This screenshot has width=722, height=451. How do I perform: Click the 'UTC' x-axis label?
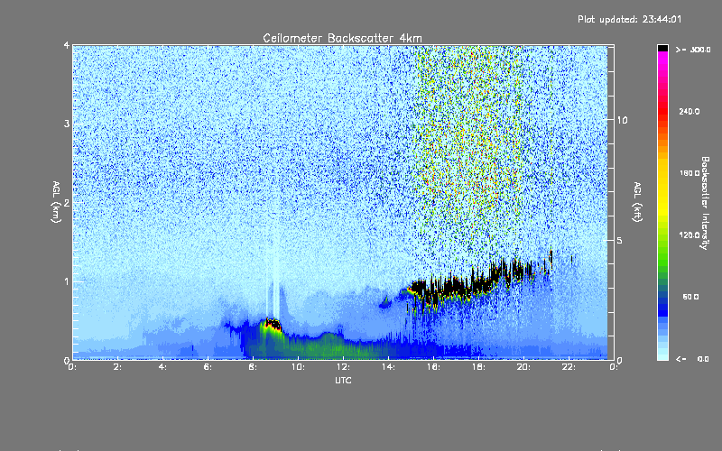pos(343,381)
